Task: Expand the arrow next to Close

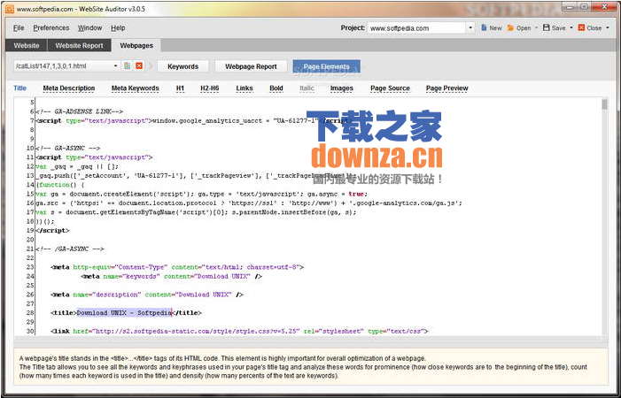Action: (608, 28)
